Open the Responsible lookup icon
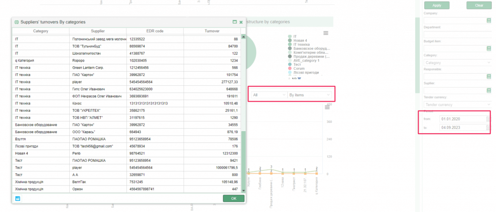496x212 pixels. [x=489, y=76]
